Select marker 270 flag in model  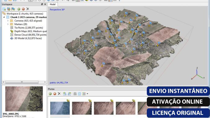pos(144,33)
